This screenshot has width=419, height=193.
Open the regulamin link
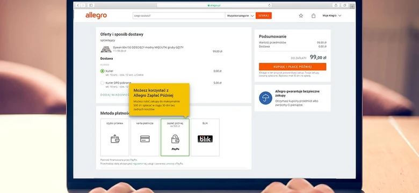click(x=138, y=164)
